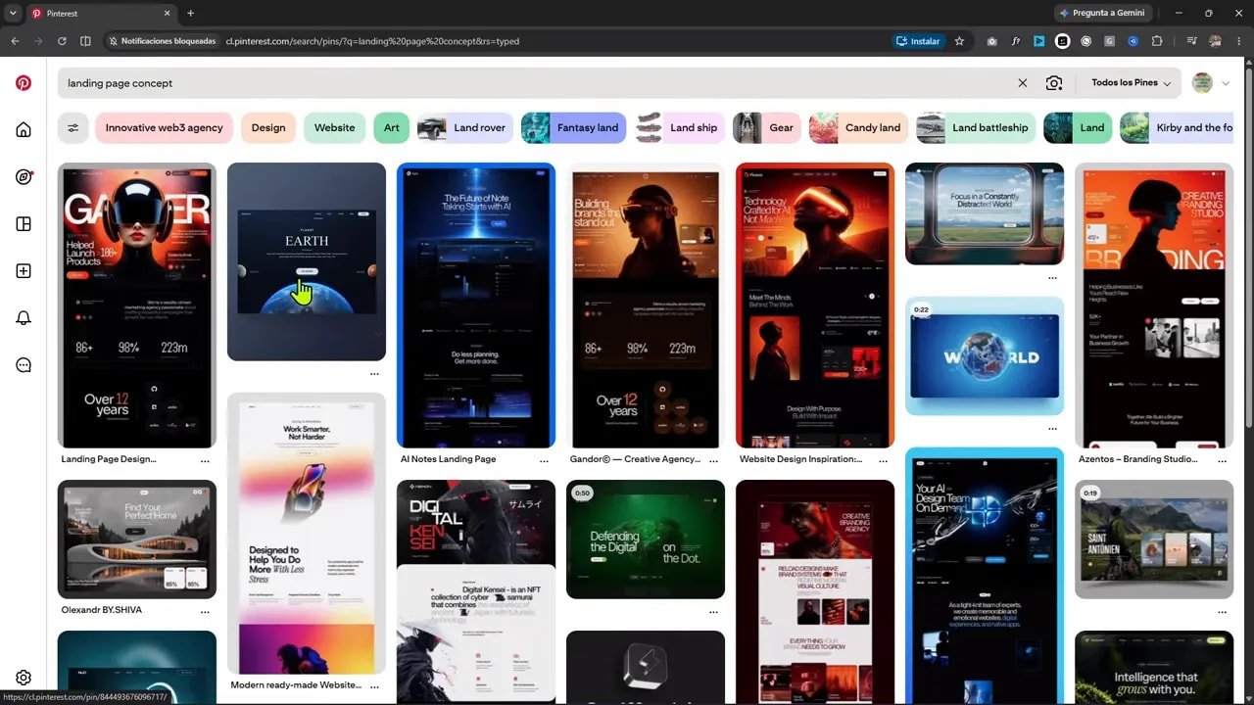Open the notifications bell
The width and height of the screenshot is (1254, 705).
(x=24, y=317)
